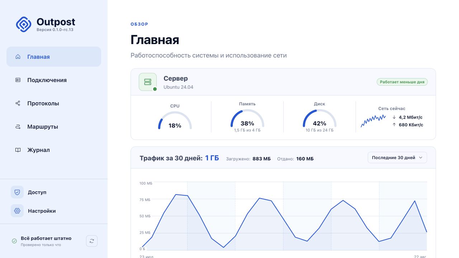The width and height of the screenshot is (459, 258).
Task: Click the 100 МБ axis label
Action: coord(146,183)
